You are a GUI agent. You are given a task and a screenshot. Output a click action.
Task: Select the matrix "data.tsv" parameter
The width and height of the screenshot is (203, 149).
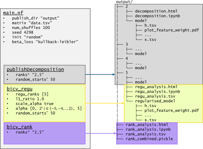(x=32, y=23)
